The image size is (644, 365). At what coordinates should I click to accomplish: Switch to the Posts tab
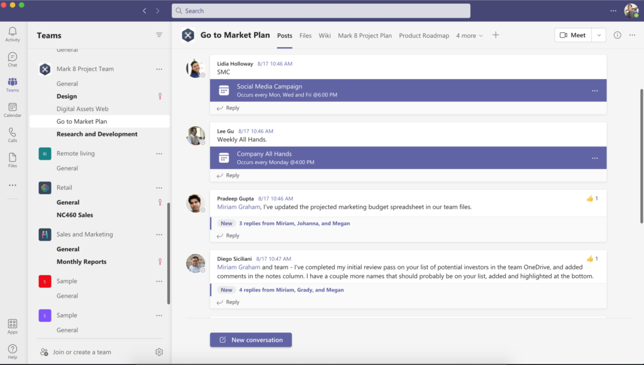pyautogui.click(x=285, y=36)
